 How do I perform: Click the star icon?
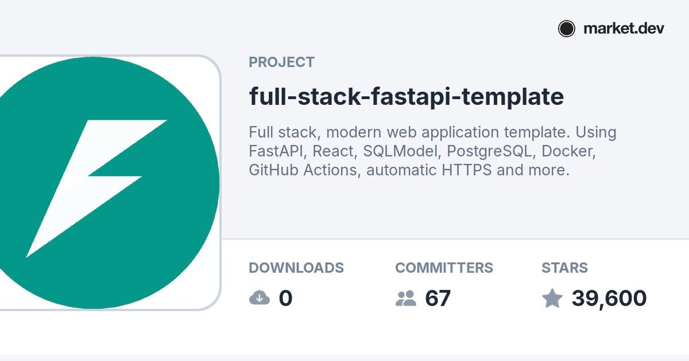point(552,298)
